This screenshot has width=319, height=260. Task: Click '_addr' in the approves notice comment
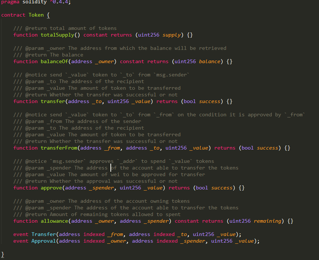click(x=127, y=161)
